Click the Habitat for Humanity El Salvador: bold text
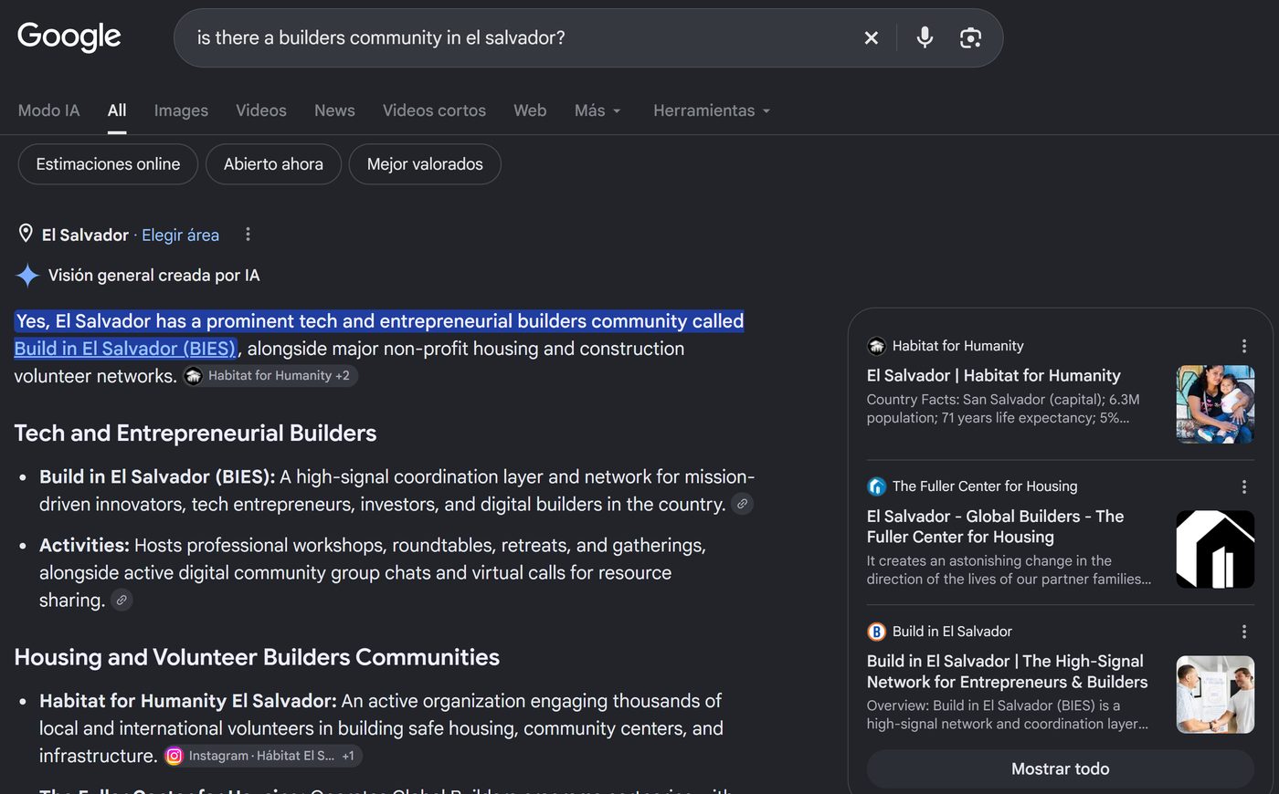 pyautogui.click(x=188, y=701)
